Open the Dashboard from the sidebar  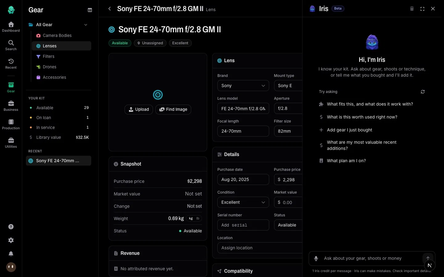11,27
